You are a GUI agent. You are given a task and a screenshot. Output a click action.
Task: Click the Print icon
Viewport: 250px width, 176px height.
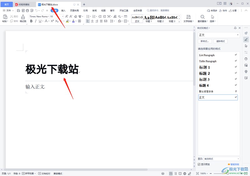[x=27, y=11]
